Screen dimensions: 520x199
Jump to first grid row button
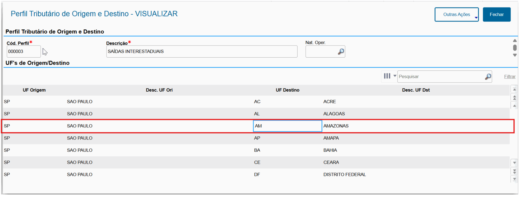(514, 89)
